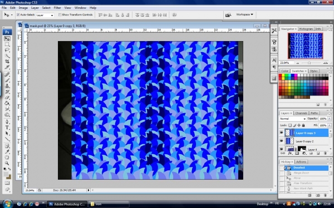Select the Eyedropper tool
This screenshot has width=334, height=208.
click(7, 151)
